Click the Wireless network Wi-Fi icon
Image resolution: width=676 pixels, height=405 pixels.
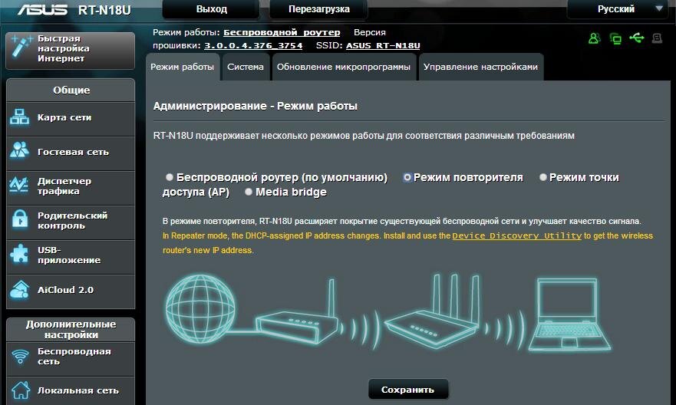tap(20, 357)
